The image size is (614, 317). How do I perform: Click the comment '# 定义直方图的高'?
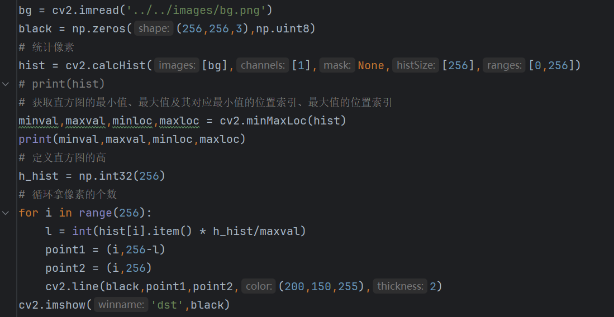click(62, 158)
